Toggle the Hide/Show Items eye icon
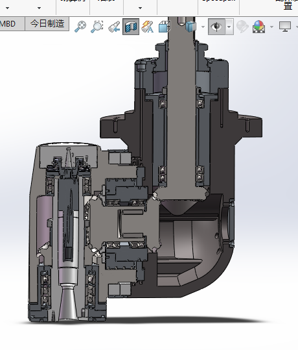This screenshot has width=298, height=350. click(216, 27)
